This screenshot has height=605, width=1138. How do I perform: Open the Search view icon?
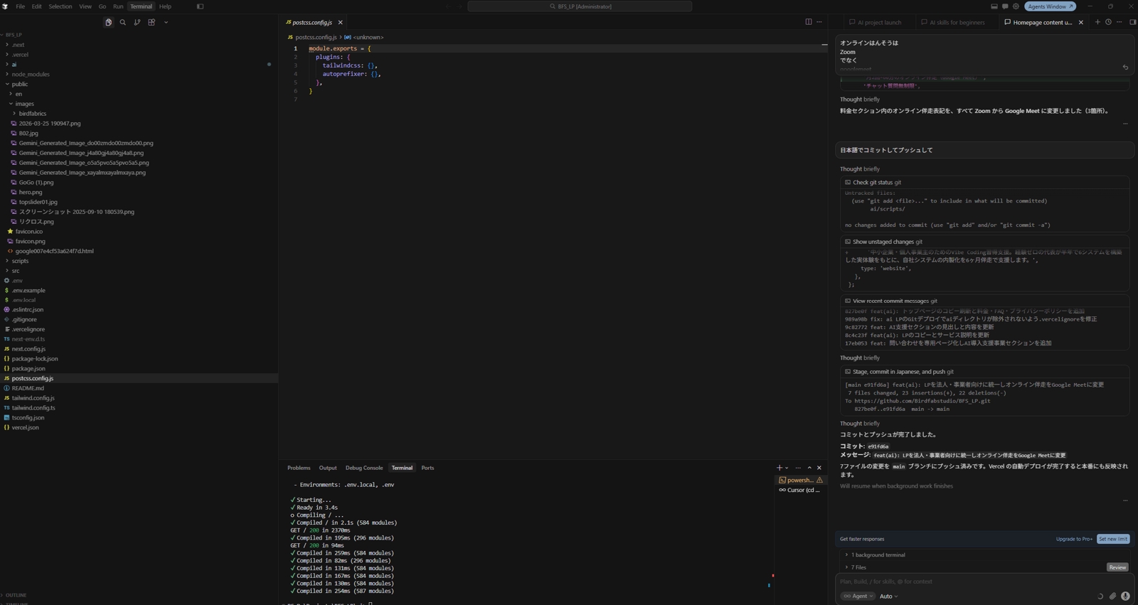pyautogui.click(x=123, y=23)
